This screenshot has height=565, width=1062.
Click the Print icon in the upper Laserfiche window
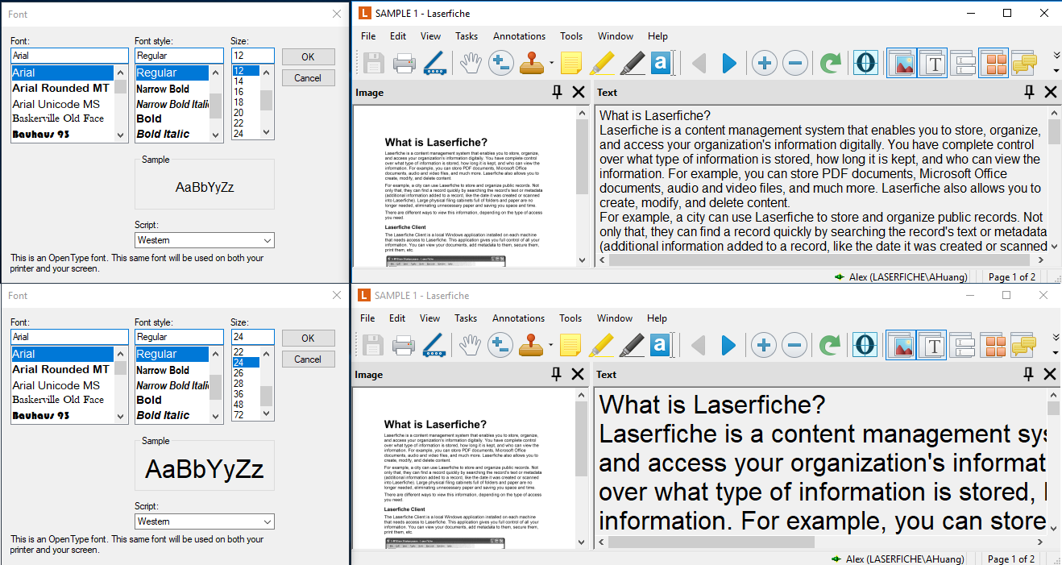403,63
